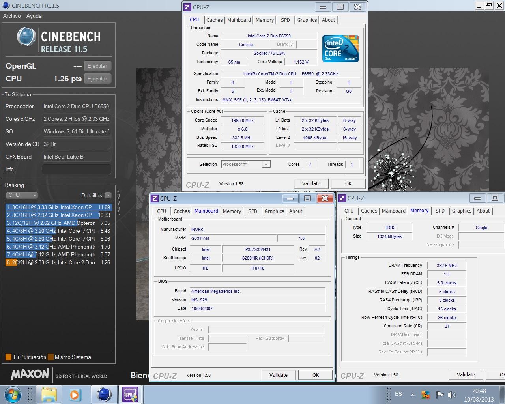
Task: Click the Procesador field Intel Core 2 Duo CPU E6550
Action: coord(76,106)
